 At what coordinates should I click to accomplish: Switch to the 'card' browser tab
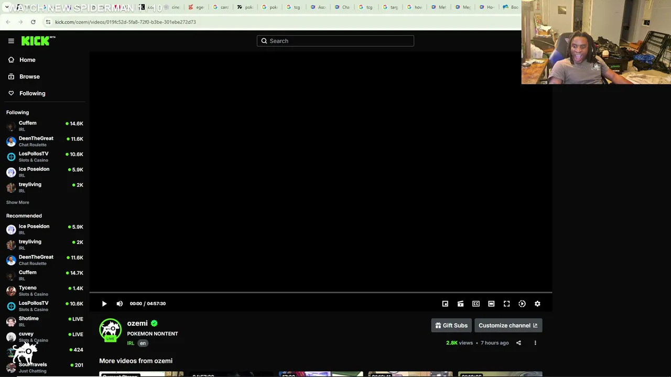click(221, 7)
